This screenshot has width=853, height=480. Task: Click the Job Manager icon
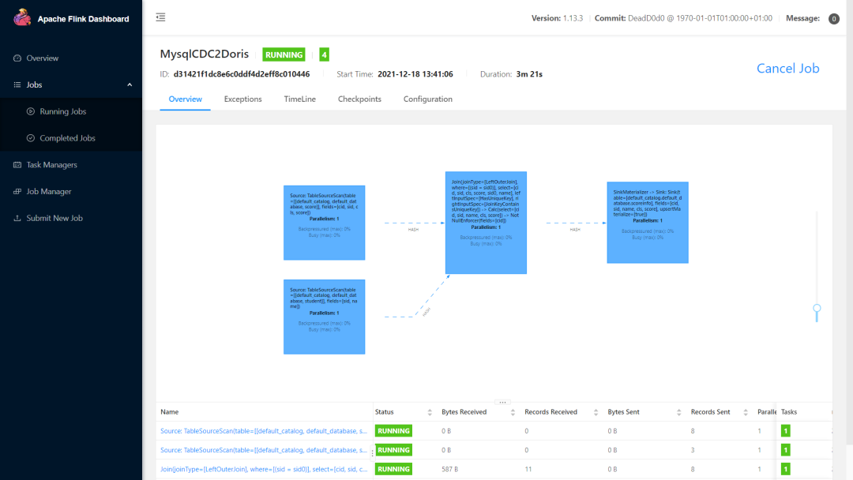[17, 191]
